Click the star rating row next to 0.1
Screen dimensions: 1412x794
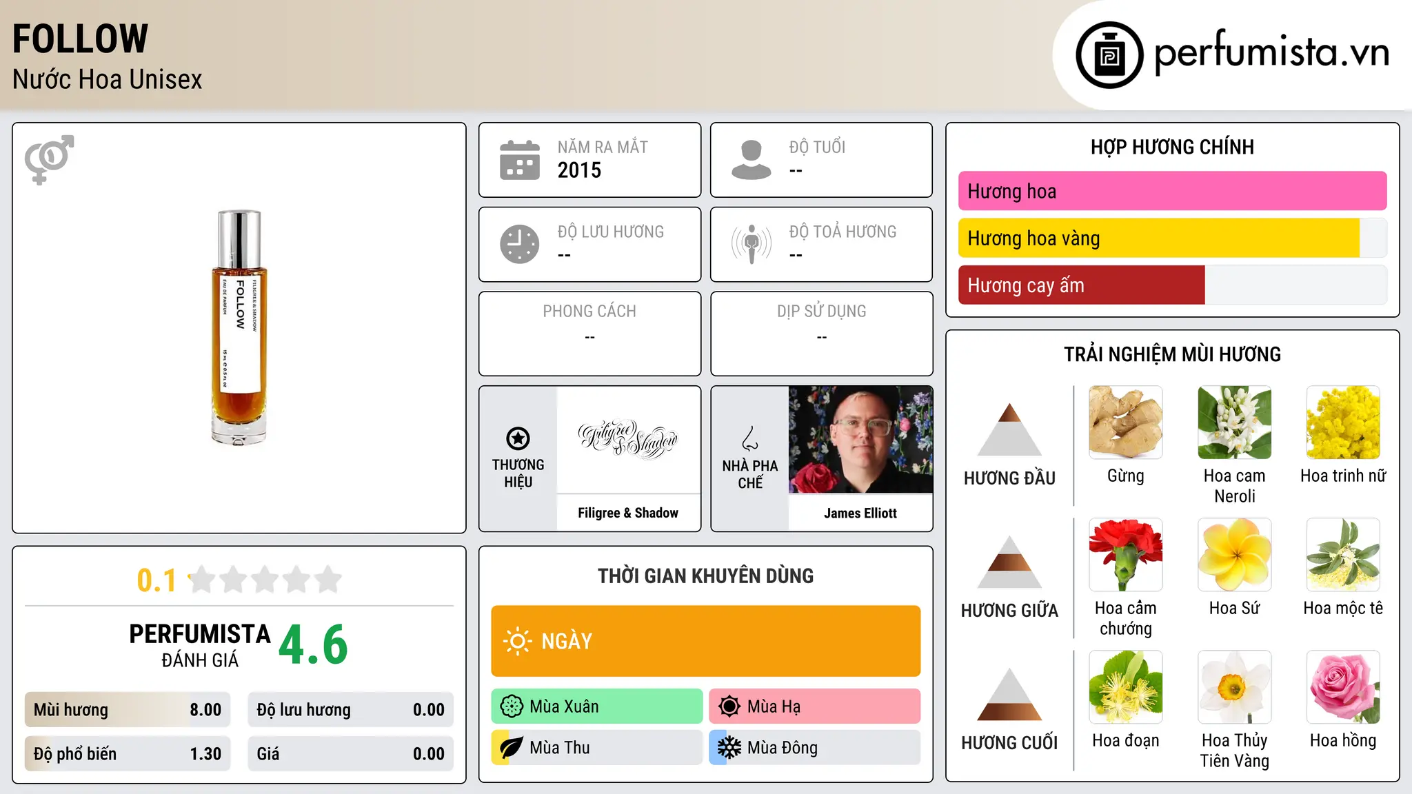tap(265, 580)
